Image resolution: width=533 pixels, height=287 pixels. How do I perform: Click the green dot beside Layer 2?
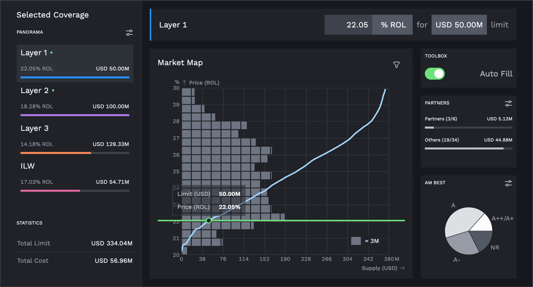[53, 90]
